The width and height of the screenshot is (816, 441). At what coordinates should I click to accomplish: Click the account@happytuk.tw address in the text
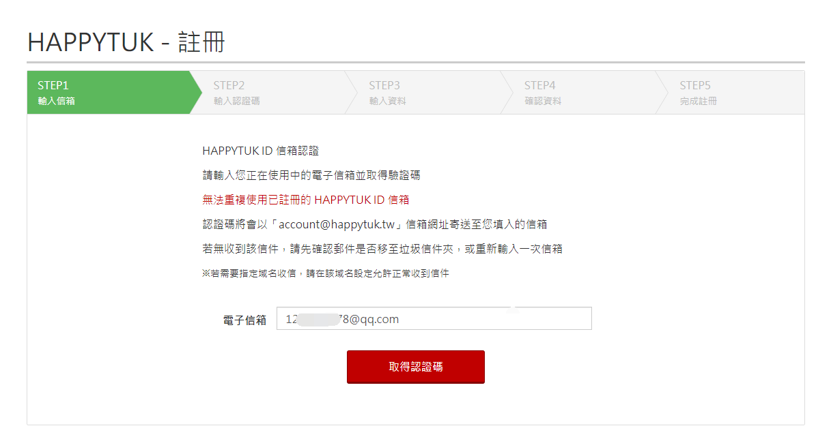(x=337, y=224)
